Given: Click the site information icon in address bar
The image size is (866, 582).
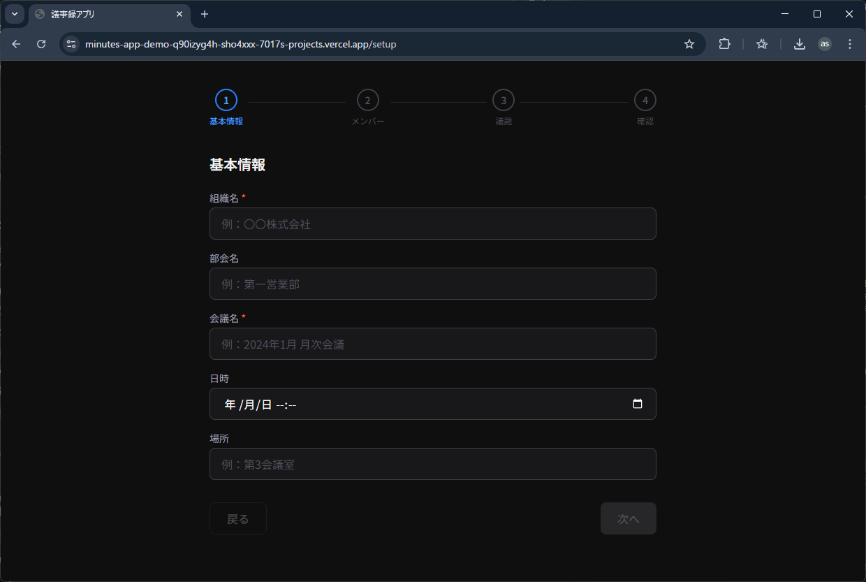Looking at the screenshot, I should point(71,44).
